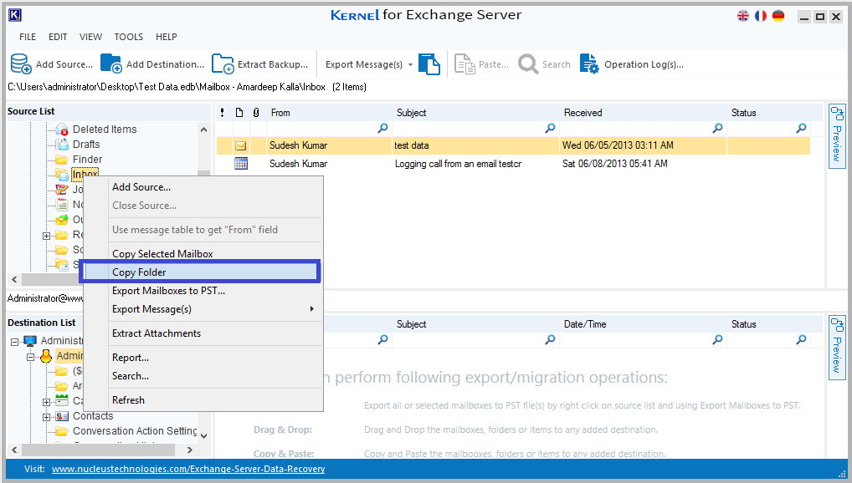Open the nucleustechnologies.com recovery link
This screenshot has height=483, width=852.
(188, 469)
